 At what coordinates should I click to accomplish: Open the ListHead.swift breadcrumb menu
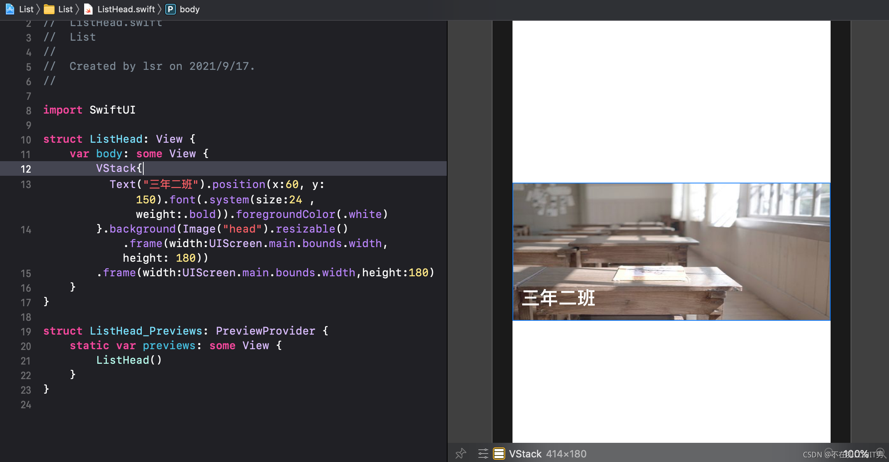[x=126, y=9]
